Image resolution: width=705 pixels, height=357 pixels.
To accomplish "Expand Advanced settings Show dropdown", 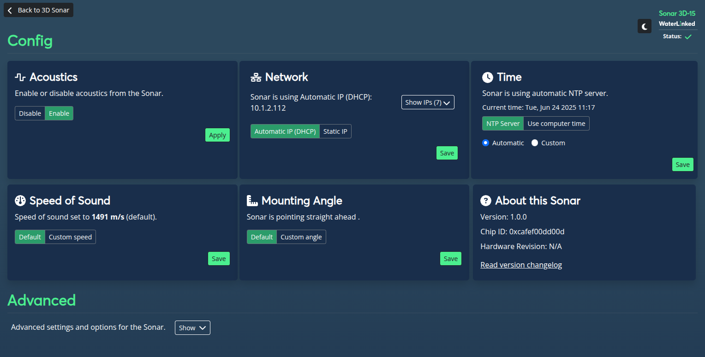I will coord(192,328).
